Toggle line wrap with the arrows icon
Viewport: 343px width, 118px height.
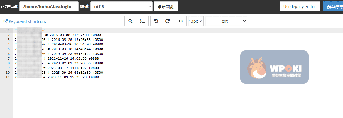[181, 21]
